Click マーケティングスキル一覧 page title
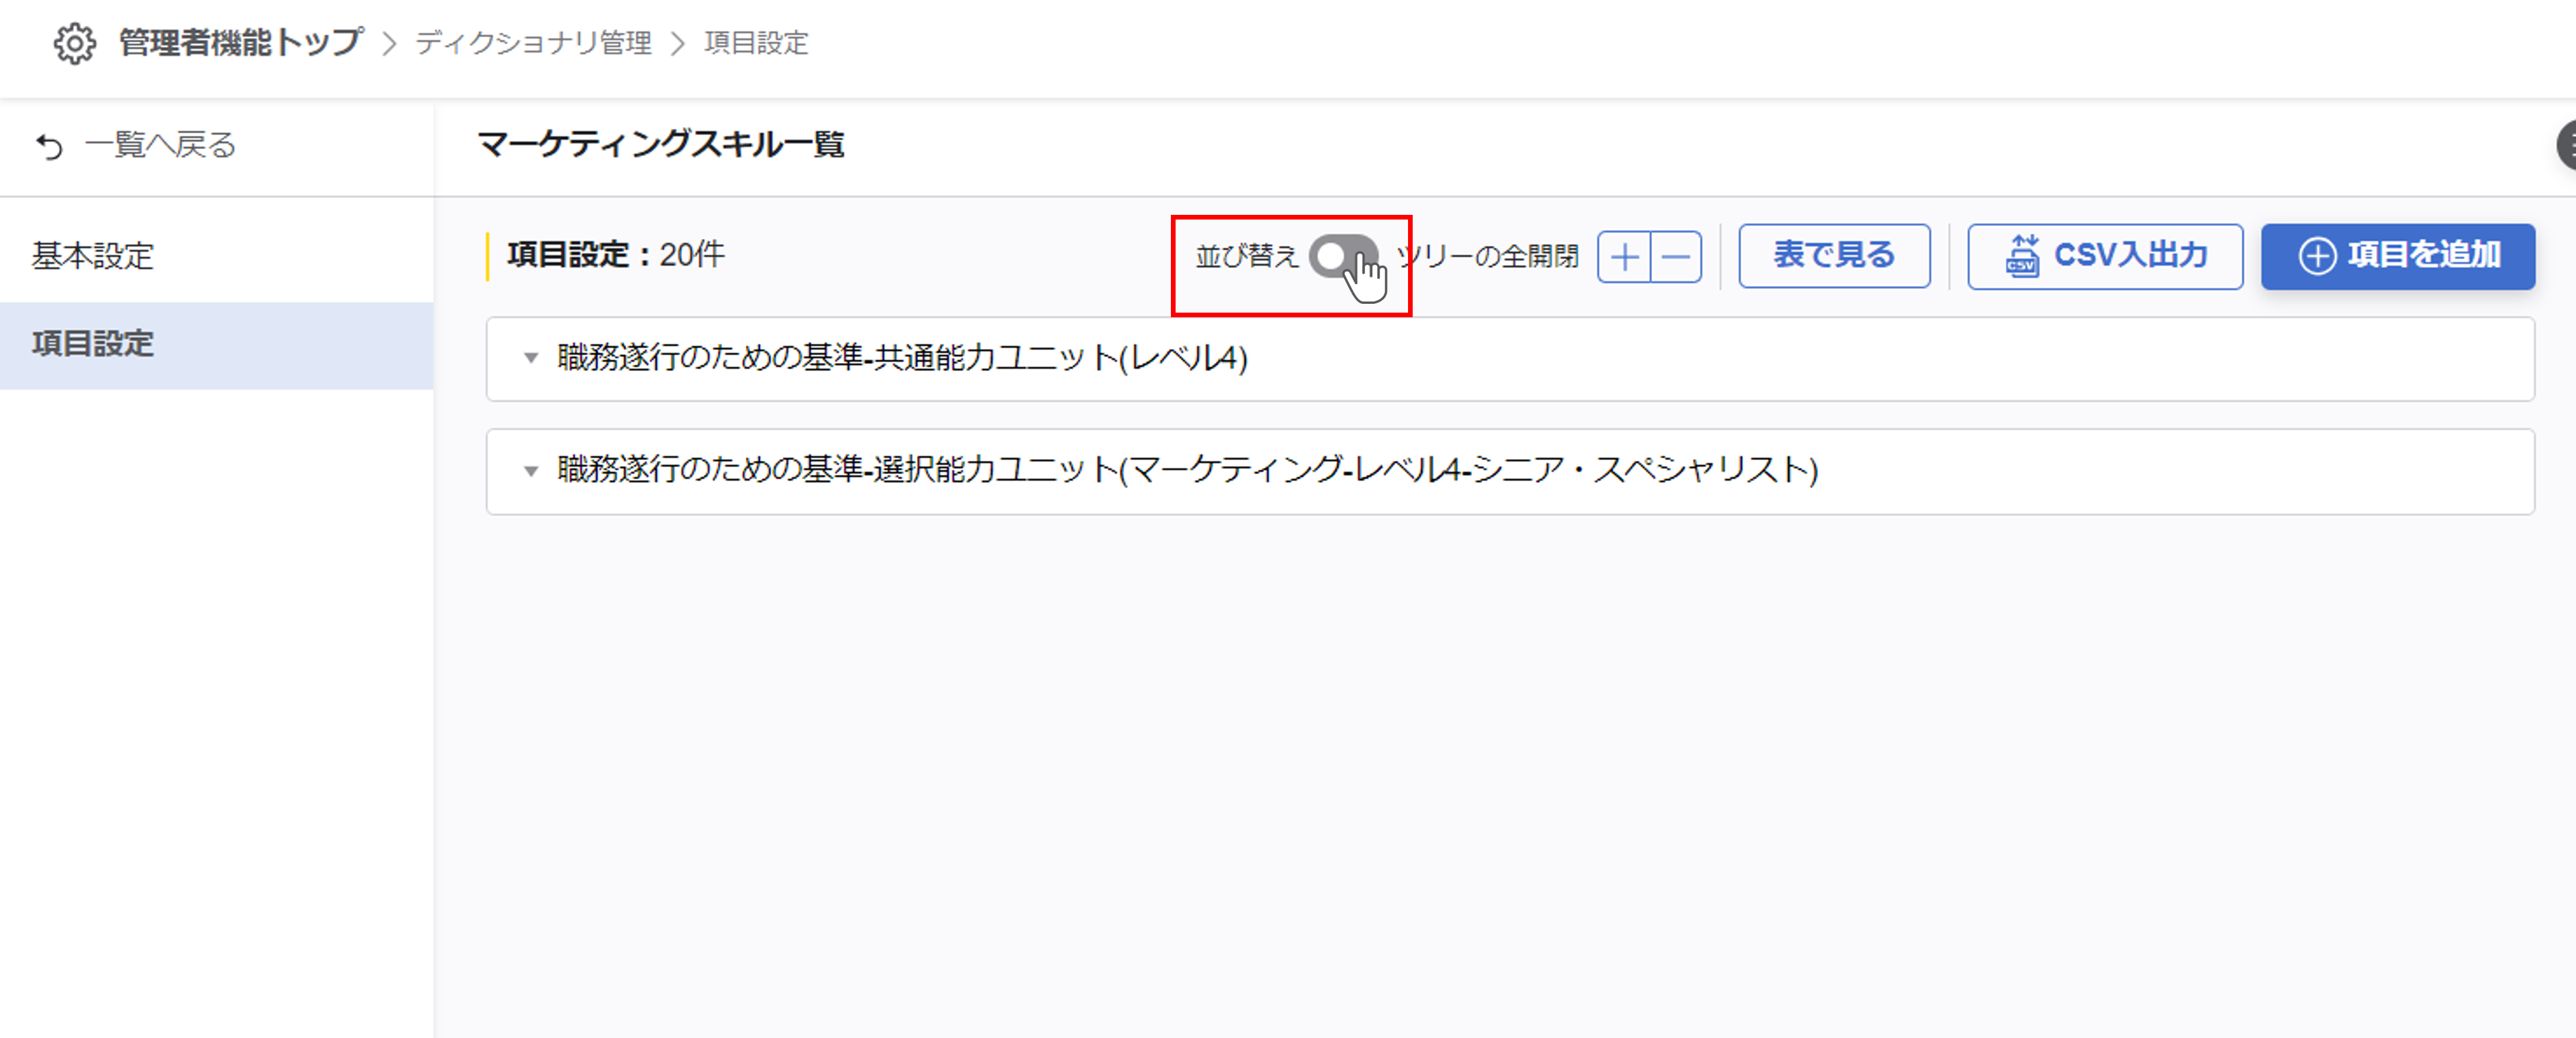This screenshot has height=1038, width=2576. tap(661, 145)
